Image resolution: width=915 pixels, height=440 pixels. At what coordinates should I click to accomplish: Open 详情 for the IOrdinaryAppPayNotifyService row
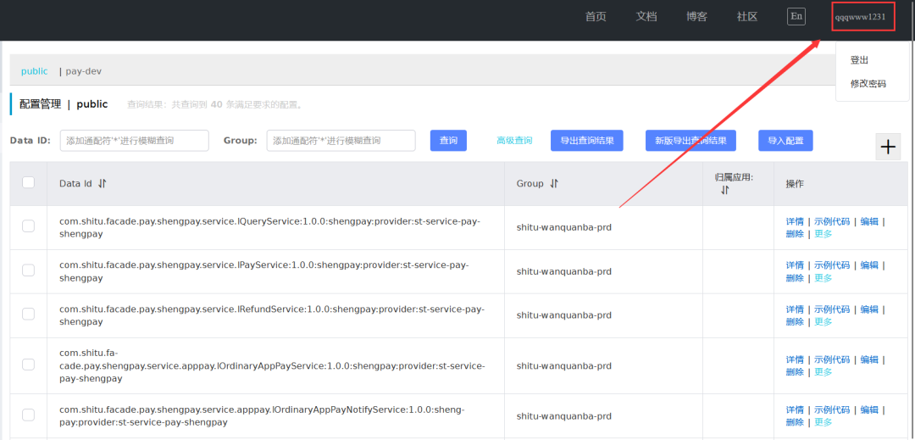point(795,409)
